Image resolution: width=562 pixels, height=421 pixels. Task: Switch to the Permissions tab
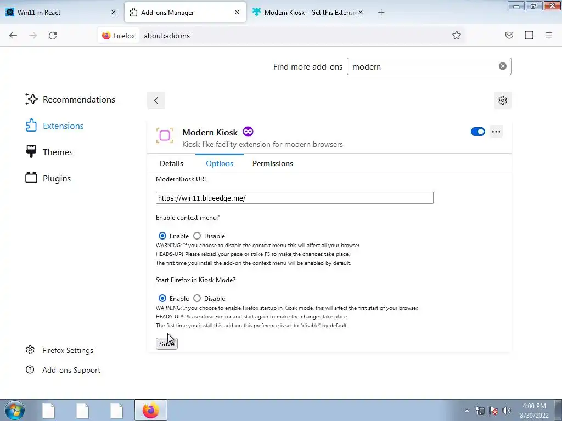tap(273, 163)
